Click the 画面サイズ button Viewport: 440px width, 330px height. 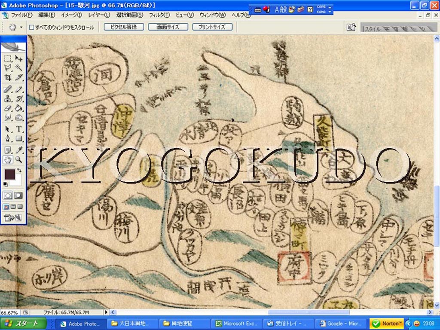click(168, 27)
